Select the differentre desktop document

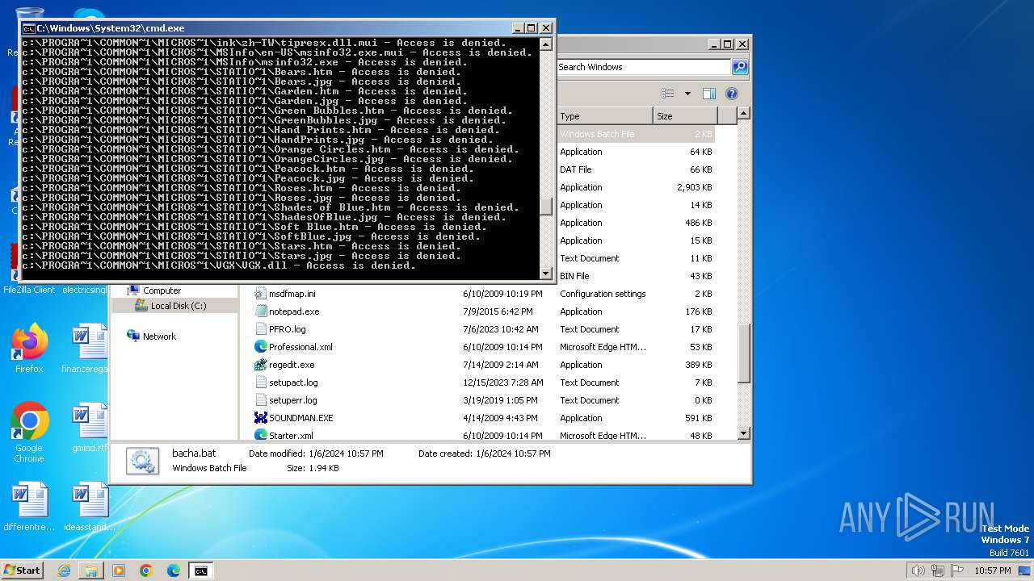click(29, 507)
